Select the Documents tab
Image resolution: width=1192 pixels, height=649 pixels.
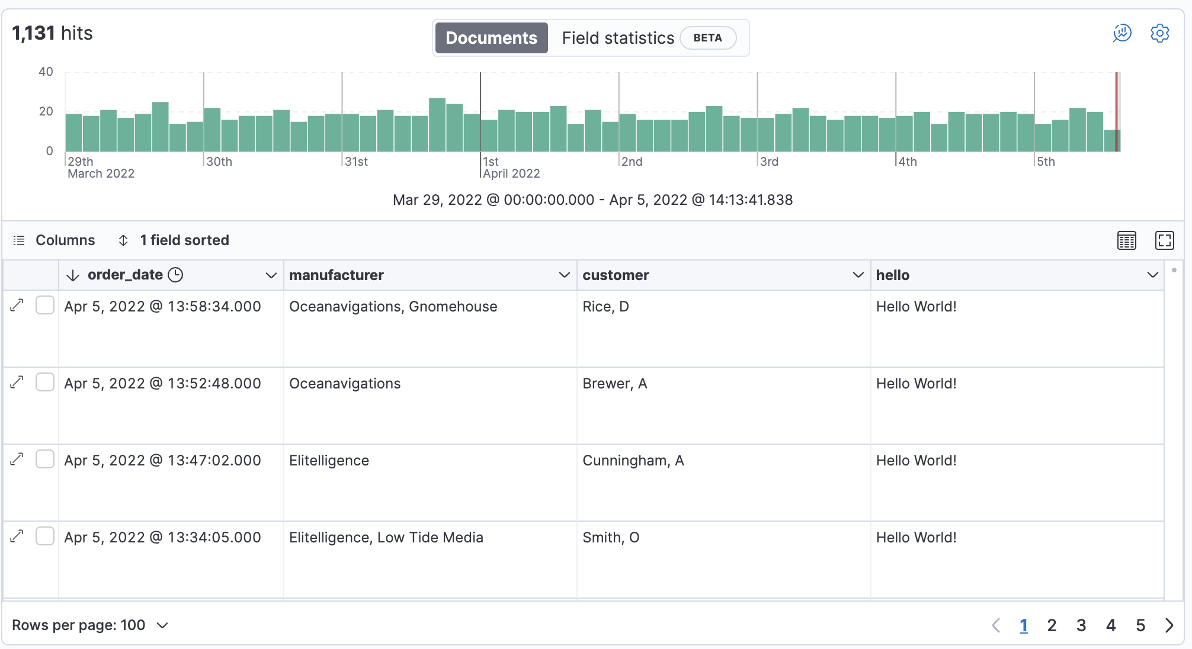[x=491, y=38]
